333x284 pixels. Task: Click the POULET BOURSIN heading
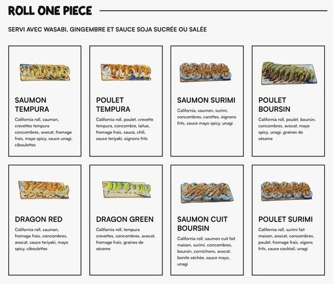tap(274, 105)
